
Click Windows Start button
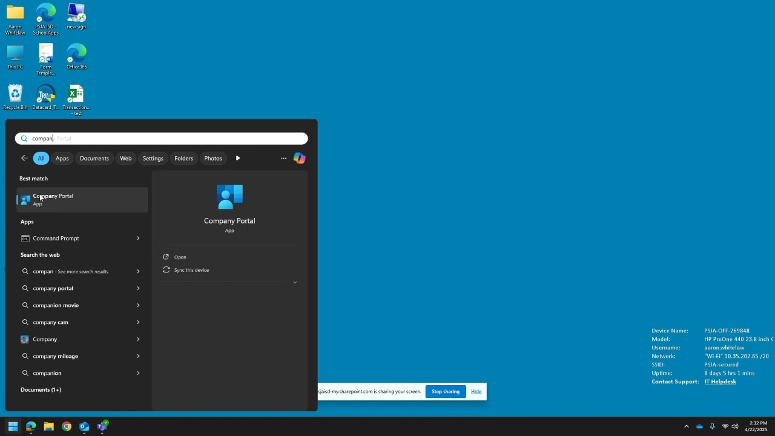click(13, 426)
